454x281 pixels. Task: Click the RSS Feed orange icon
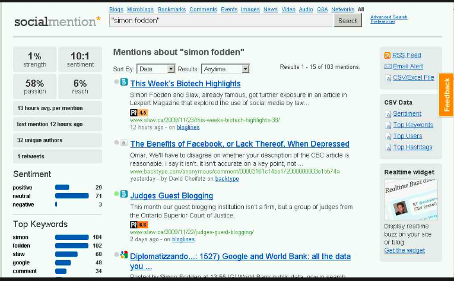click(x=387, y=55)
